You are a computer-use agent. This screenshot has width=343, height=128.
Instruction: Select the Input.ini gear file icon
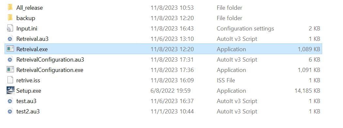coord(9,28)
